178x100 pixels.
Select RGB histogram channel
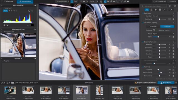tap(6, 11)
